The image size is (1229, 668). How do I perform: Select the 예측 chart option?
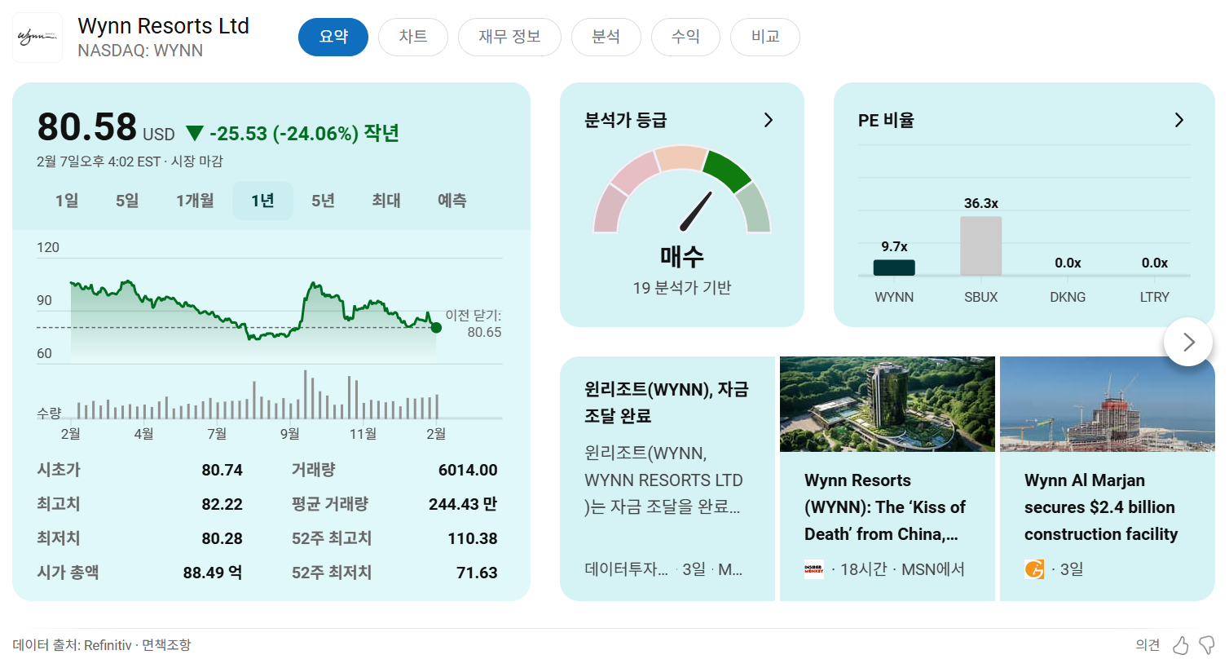tap(452, 201)
